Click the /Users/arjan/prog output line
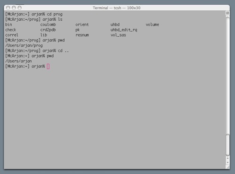The image size is (235, 174). (24, 46)
